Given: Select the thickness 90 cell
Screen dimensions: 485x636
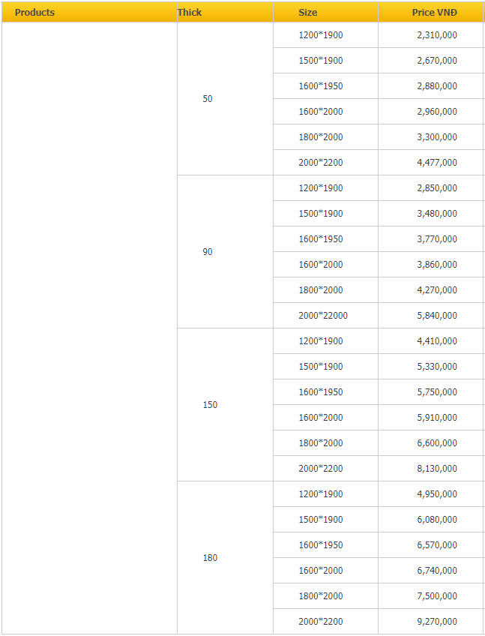Looking at the screenshot, I should click(x=208, y=252).
